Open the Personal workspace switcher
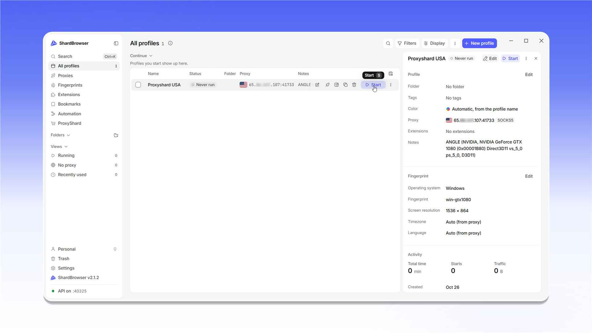Screen dimensions: 592x333 [84, 249]
